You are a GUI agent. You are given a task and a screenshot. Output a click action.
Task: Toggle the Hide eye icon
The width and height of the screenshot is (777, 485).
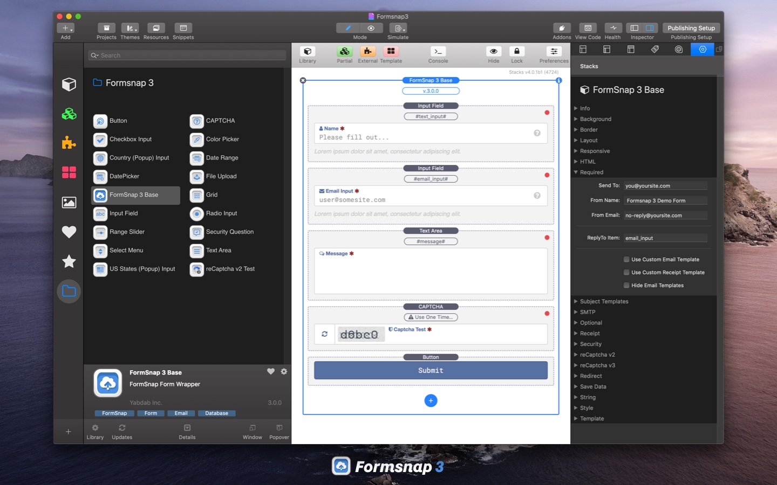coord(494,51)
